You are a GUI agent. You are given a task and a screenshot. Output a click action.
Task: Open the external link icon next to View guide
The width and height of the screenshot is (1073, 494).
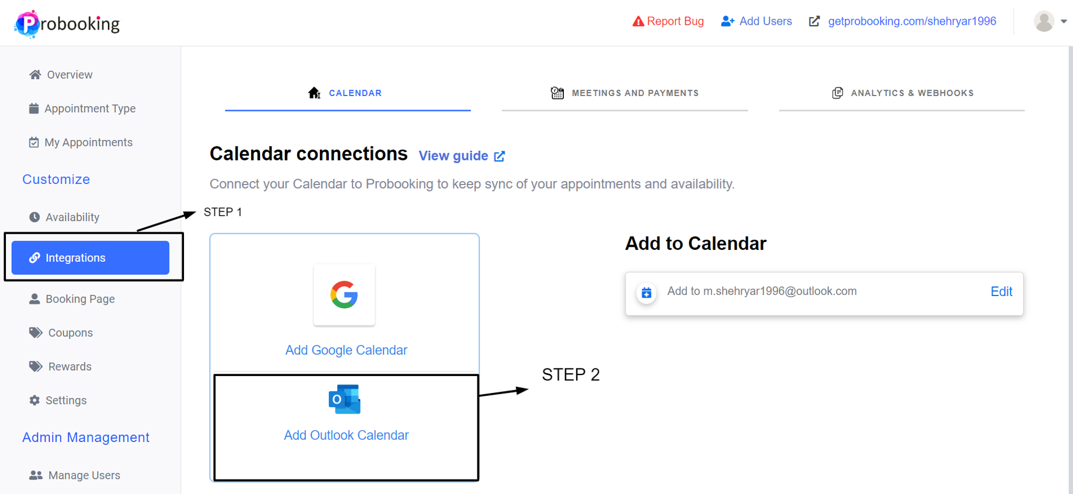point(499,156)
